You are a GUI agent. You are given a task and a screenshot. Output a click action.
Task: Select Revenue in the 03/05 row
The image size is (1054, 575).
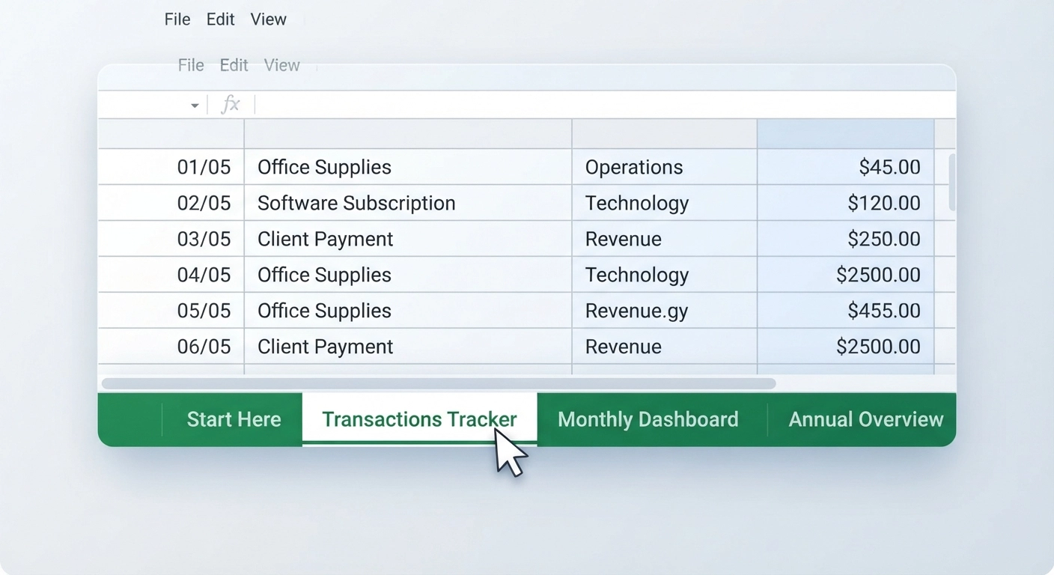(665, 239)
